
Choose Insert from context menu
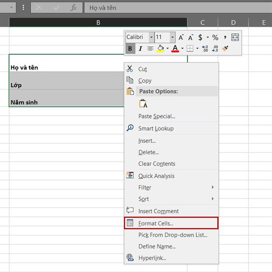[171, 141]
